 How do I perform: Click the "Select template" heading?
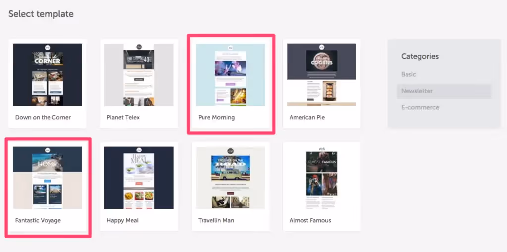pos(41,14)
